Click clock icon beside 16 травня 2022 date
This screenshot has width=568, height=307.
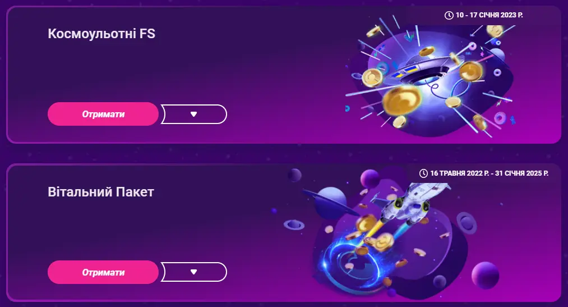point(423,173)
